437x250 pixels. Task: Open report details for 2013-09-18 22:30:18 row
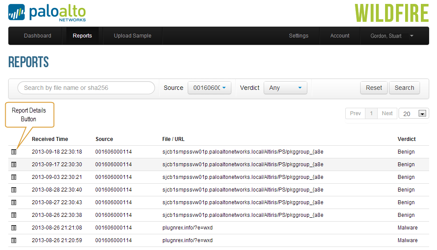tap(14, 152)
